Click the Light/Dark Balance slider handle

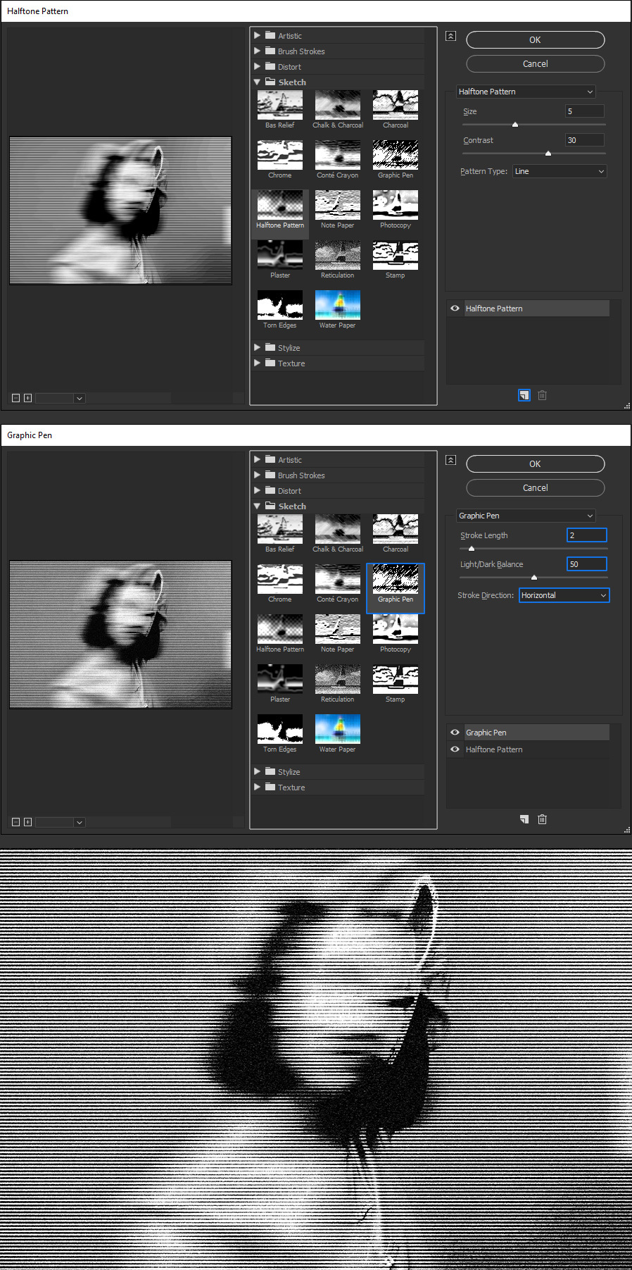[534, 577]
